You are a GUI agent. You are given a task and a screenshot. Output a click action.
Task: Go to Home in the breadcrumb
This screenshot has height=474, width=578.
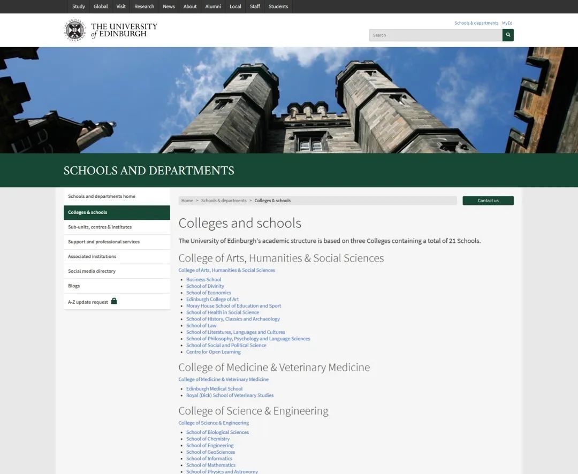pyautogui.click(x=187, y=201)
